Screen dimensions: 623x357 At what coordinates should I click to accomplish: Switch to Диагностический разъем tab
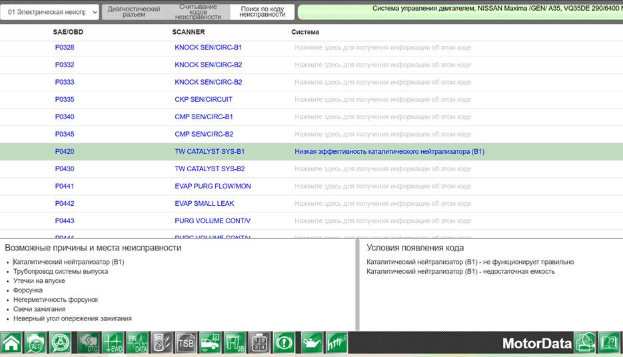coord(134,12)
